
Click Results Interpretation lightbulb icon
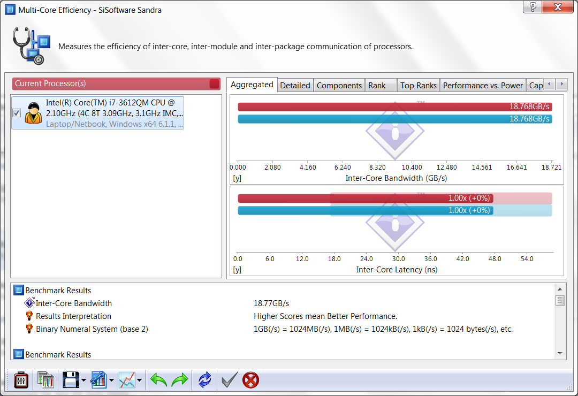tap(29, 316)
